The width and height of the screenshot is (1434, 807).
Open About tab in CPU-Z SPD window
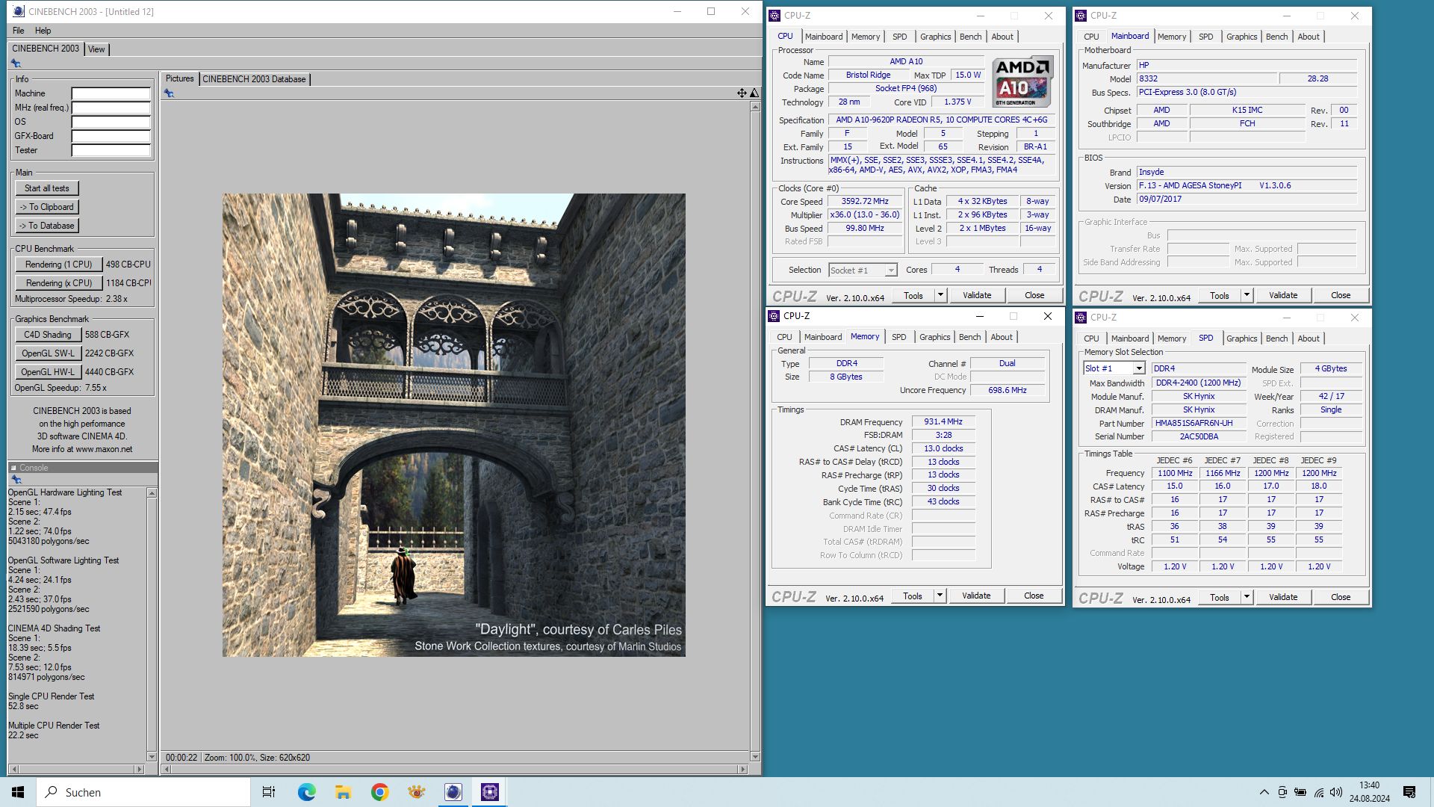click(x=1308, y=338)
